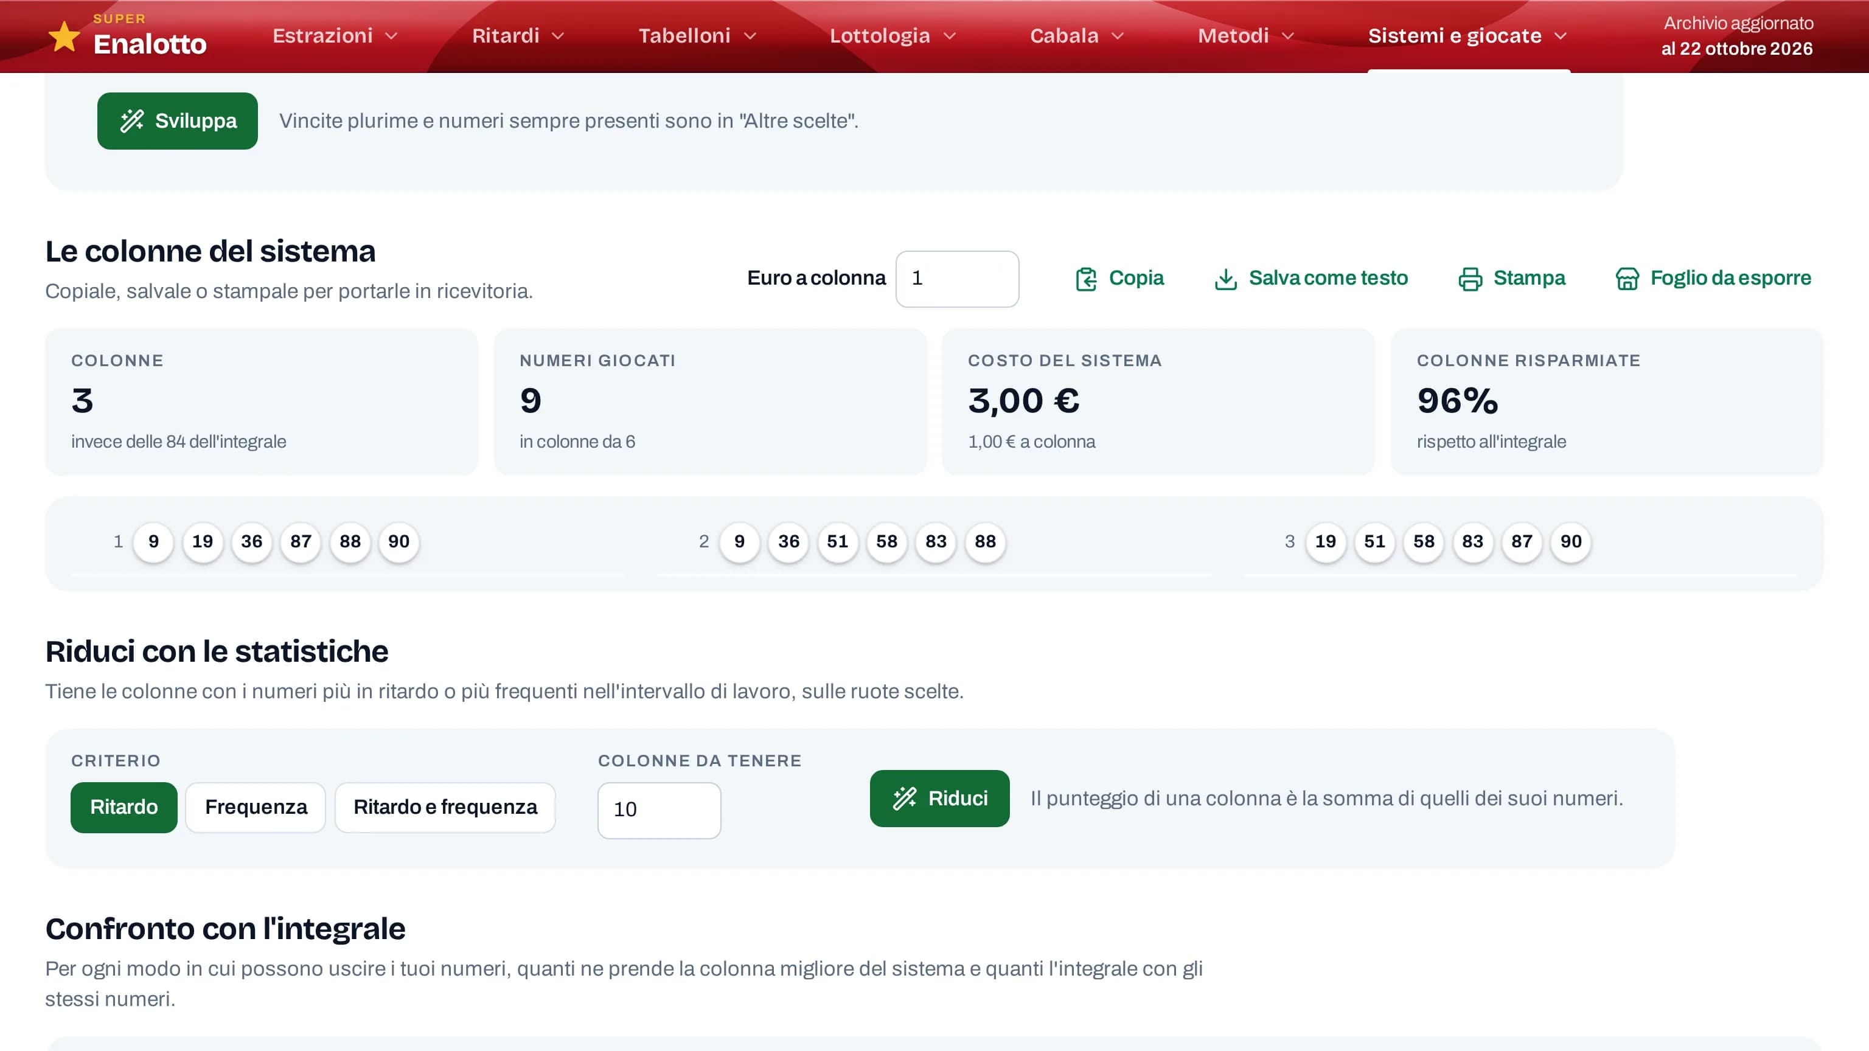Select the Ritardo e frequenza criterion
The width and height of the screenshot is (1869, 1051).
[445, 807]
